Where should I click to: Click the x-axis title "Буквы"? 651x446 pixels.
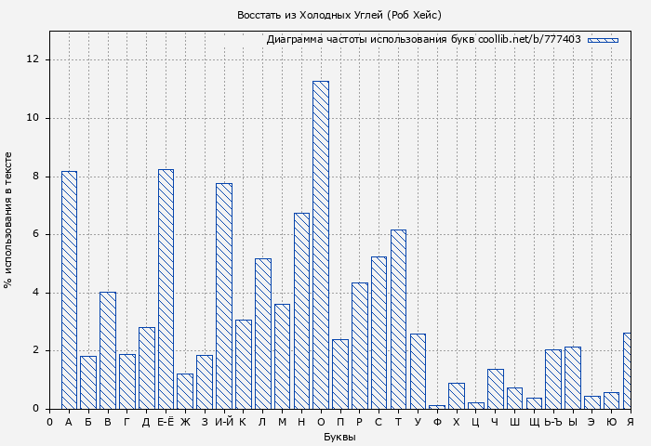(x=339, y=437)
